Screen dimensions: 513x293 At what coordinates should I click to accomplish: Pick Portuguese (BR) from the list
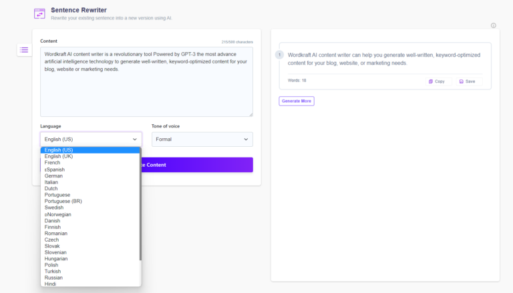[x=62, y=202]
